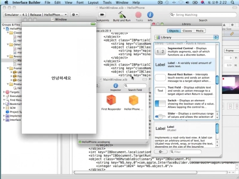Expand the Targets group
This screenshot has width=239, height=179.
point(4,92)
